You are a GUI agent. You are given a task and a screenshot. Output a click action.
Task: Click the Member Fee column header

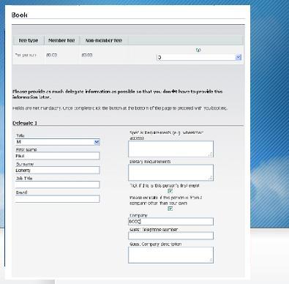click(x=61, y=40)
